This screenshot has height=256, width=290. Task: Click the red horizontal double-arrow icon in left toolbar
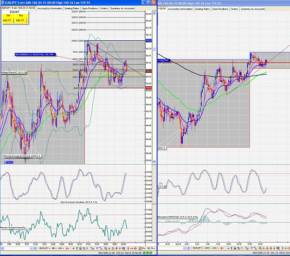coord(131,248)
